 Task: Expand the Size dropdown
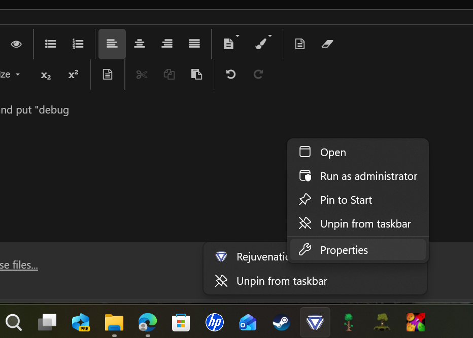(10, 74)
